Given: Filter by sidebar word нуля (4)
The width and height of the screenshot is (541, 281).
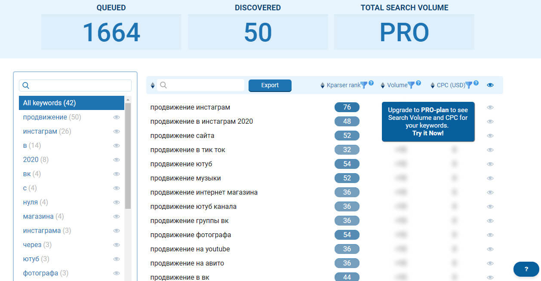Looking at the screenshot, I should point(35,202).
